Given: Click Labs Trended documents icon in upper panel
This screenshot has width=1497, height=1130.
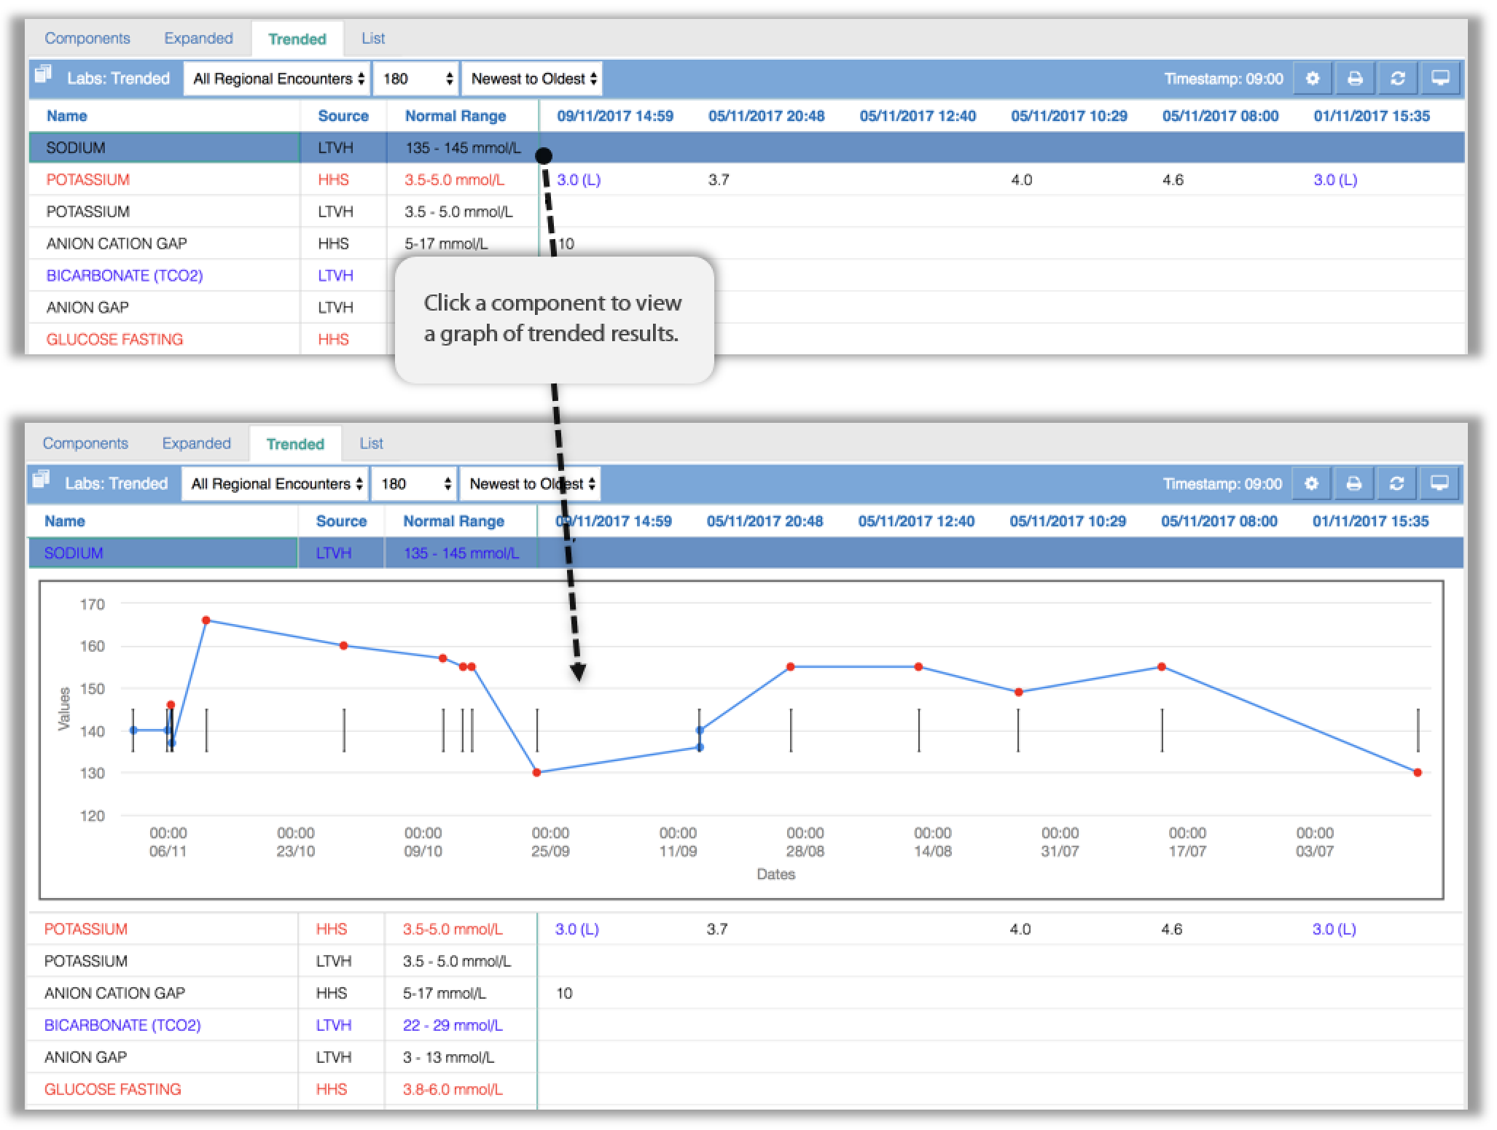Looking at the screenshot, I should 44,74.
